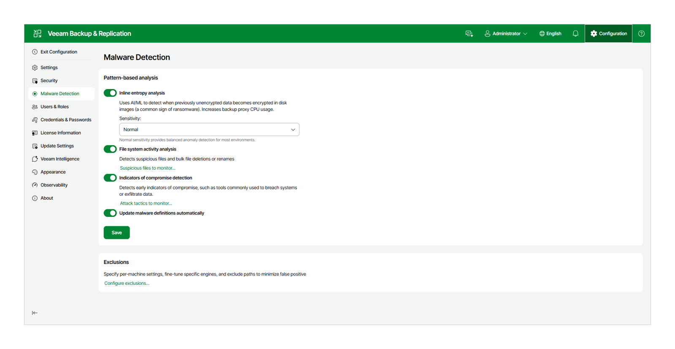Open the Observability section
This screenshot has height=349, width=675.
(x=61, y=185)
